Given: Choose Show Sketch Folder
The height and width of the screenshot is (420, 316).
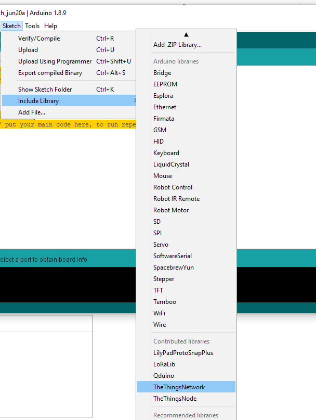Looking at the screenshot, I should [69, 89].
